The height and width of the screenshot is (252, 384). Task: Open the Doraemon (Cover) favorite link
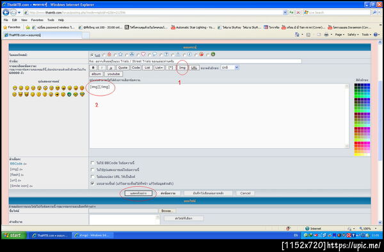[x=349, y=27]
